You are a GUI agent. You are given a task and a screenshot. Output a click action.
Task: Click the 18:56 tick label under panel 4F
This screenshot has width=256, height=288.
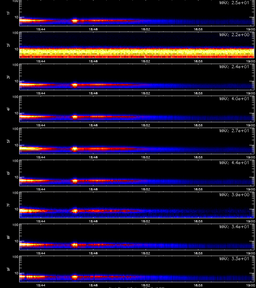pyautogui.click(x=198, y=125)
